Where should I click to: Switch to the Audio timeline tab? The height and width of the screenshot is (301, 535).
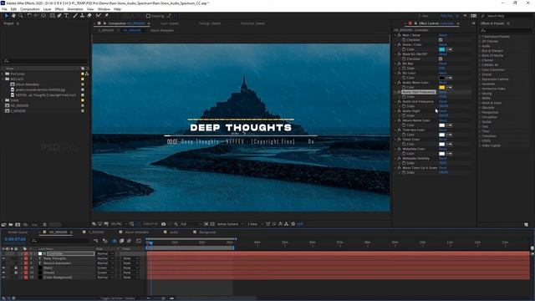(x=174, y=232)
